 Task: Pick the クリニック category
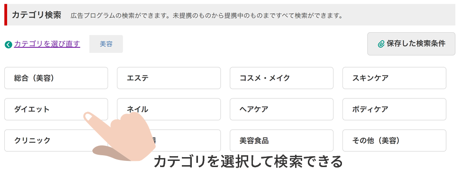[56, 141]
